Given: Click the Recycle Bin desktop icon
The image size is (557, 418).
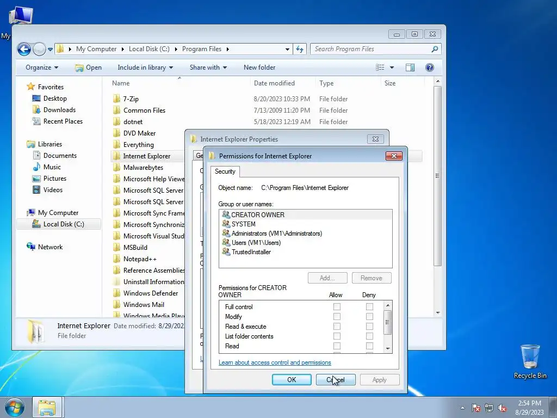Looking at the screenshot, I should (530, 361).
